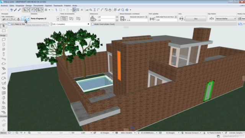
Task: Select the Curtain Wall tool in toolbox
Action: click(x=3, y=93)
